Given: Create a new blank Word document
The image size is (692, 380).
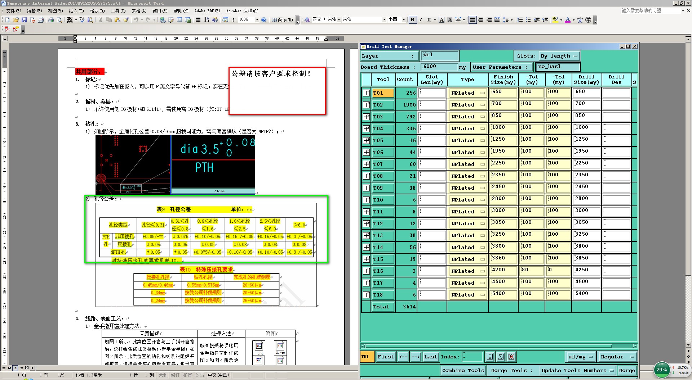Looking at the screenshot, I should click(7, 20).
